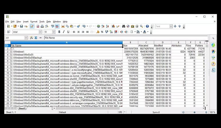Toggle Edit File mode icon

point(32,26)
